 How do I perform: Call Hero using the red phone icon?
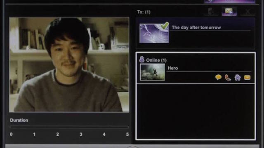click(x=228, y=78)
